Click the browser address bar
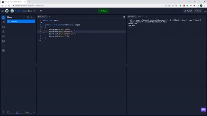 (87, 6)
